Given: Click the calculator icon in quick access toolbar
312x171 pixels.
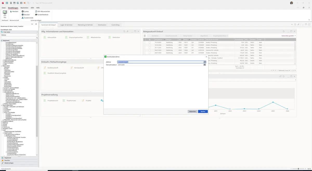Looking at the screenshot, I should click(11, 3).
